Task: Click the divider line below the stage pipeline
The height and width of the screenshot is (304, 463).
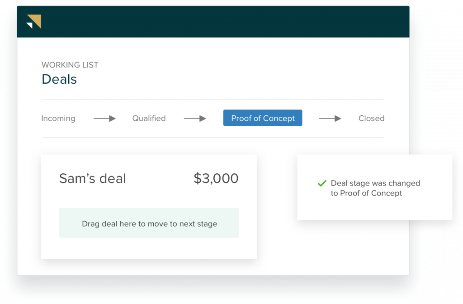Action: tap(213, 137)
